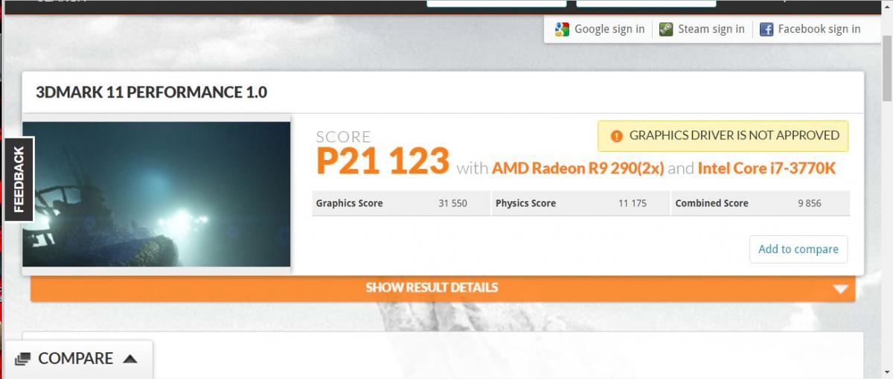Click the stacked Compare icon
893x379 pixels.
coord(22,359)
